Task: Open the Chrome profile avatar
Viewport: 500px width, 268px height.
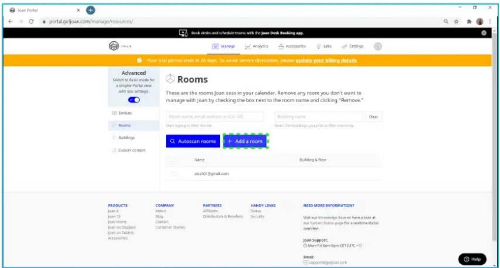Action: tap(481, 21)
